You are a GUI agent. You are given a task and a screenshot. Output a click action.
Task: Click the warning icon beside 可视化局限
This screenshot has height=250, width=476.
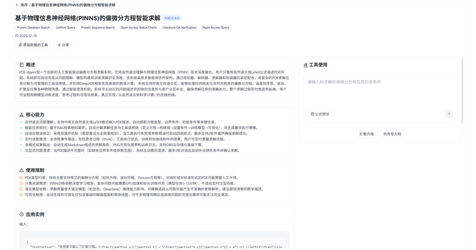pyautogui.click(x=21, y=195)
